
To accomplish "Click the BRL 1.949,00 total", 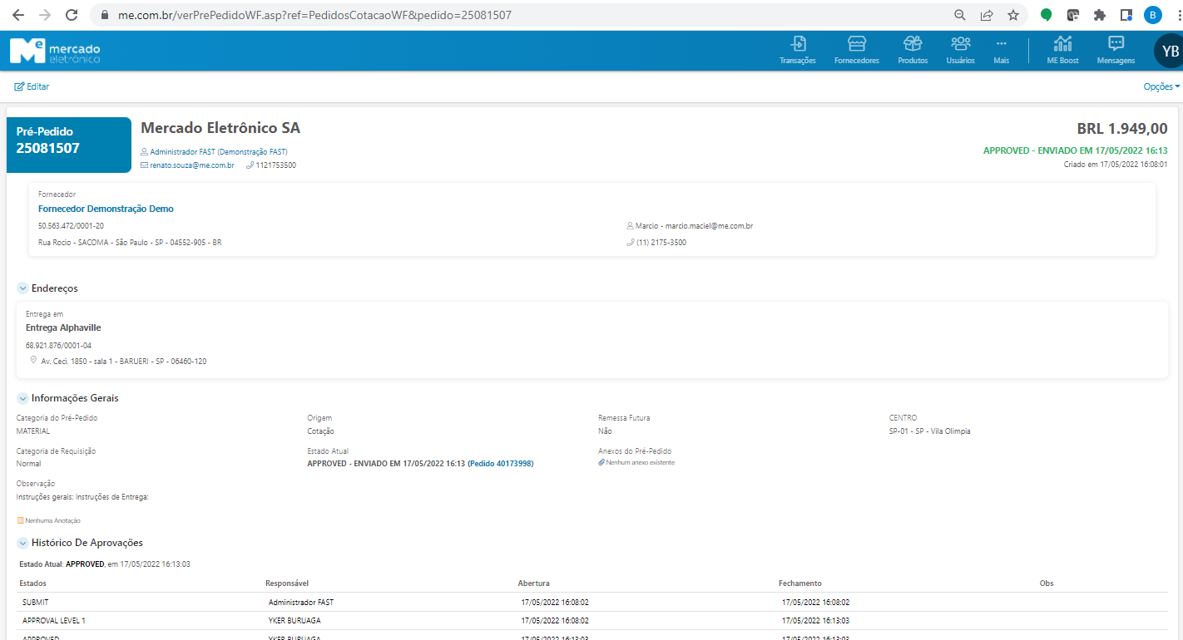I will pos(1122,129).
